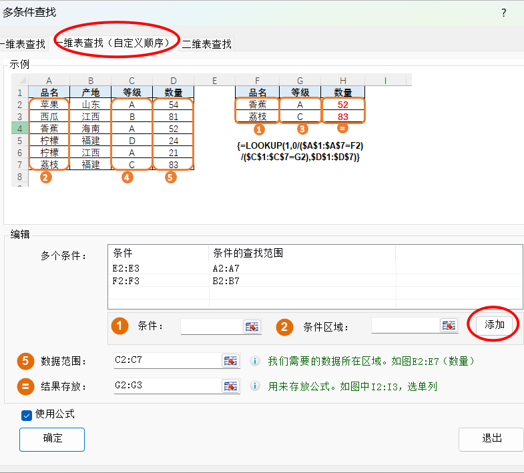The image size is (524, 473).
Task: Click the 数据范围 field containing C2:C7
Action: (168, 360)
